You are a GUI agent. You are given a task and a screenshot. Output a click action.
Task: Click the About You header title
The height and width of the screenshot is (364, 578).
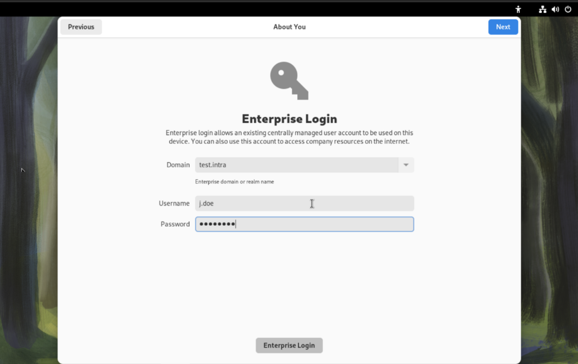[289, 27]
